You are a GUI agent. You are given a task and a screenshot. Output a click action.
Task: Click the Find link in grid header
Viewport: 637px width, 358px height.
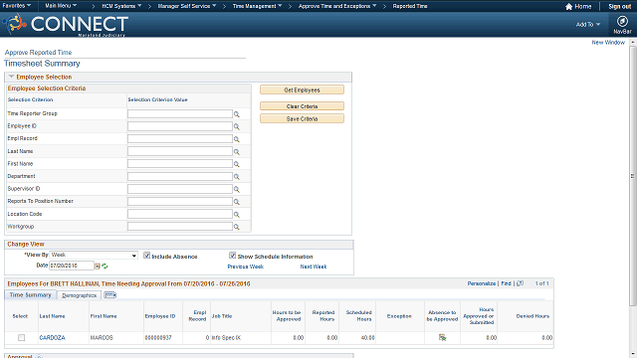coord(506,283)
